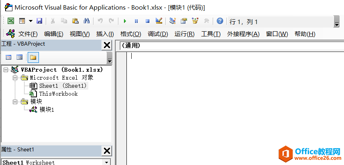Click the Save Book1 icon

coord(39,21)
